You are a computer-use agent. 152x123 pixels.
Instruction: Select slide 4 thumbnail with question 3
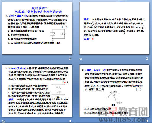pyautogui.click(x=114, y=91)
